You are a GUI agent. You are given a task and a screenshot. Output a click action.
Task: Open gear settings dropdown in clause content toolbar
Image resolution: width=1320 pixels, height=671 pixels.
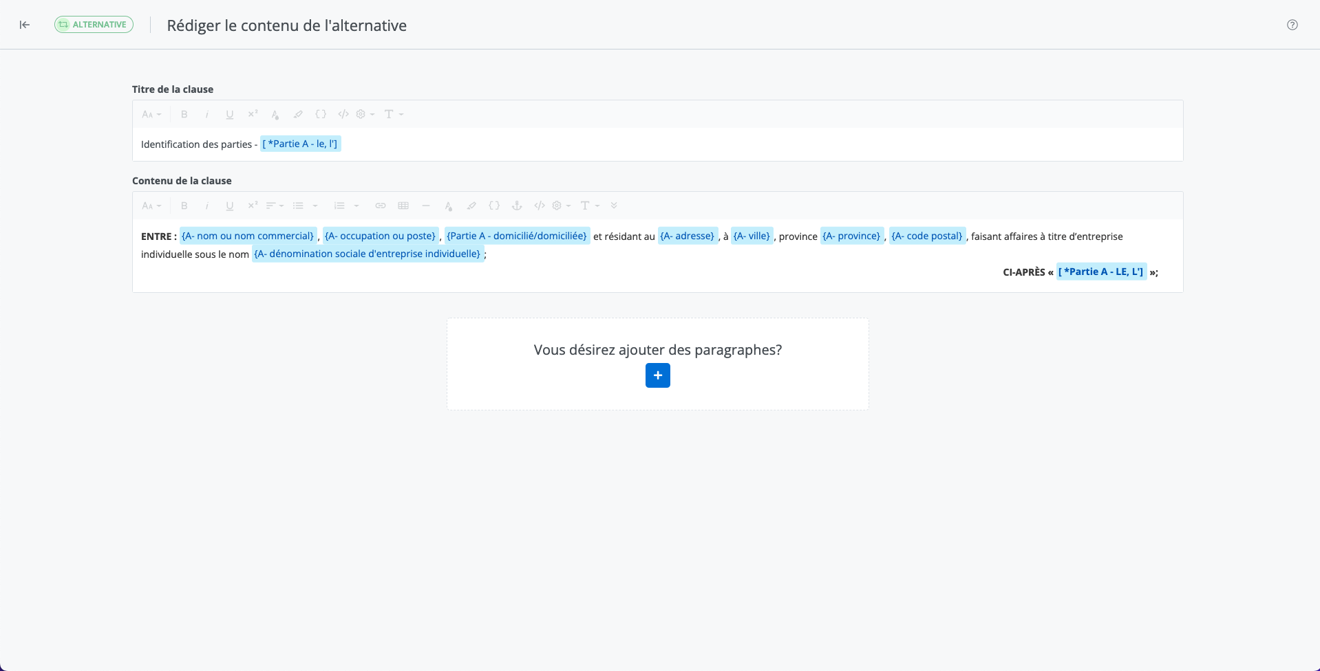[x=561, y=206]
